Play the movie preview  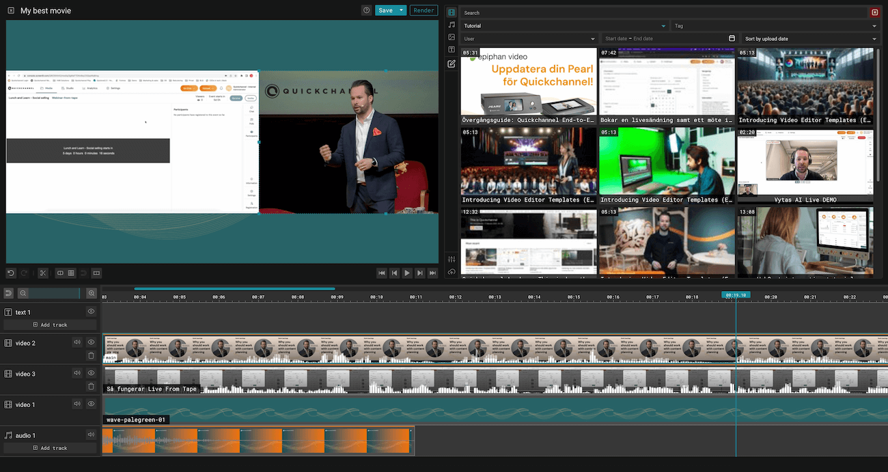tap(407, 273)
